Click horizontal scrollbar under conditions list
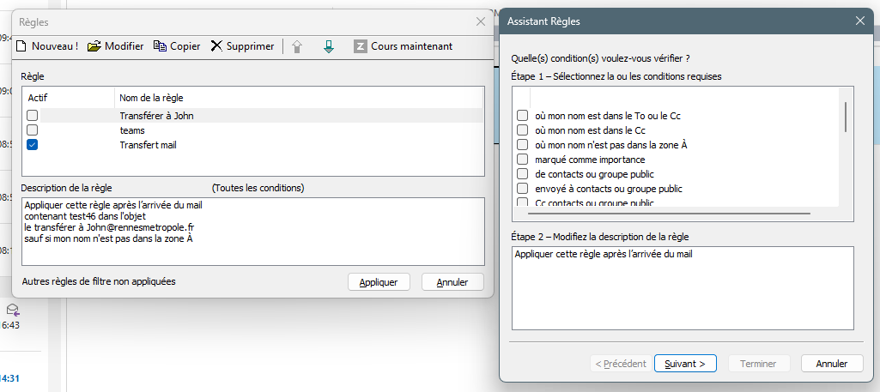 tap(670, 213)
